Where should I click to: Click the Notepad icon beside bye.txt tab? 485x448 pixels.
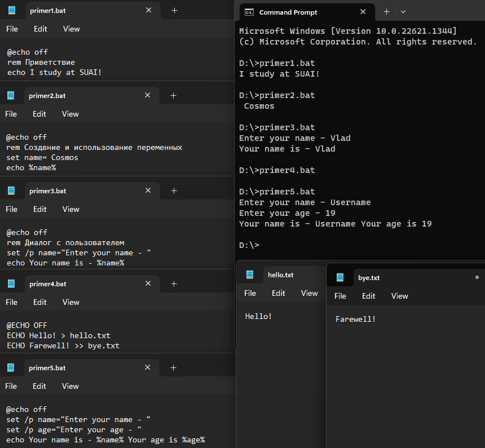340,277
